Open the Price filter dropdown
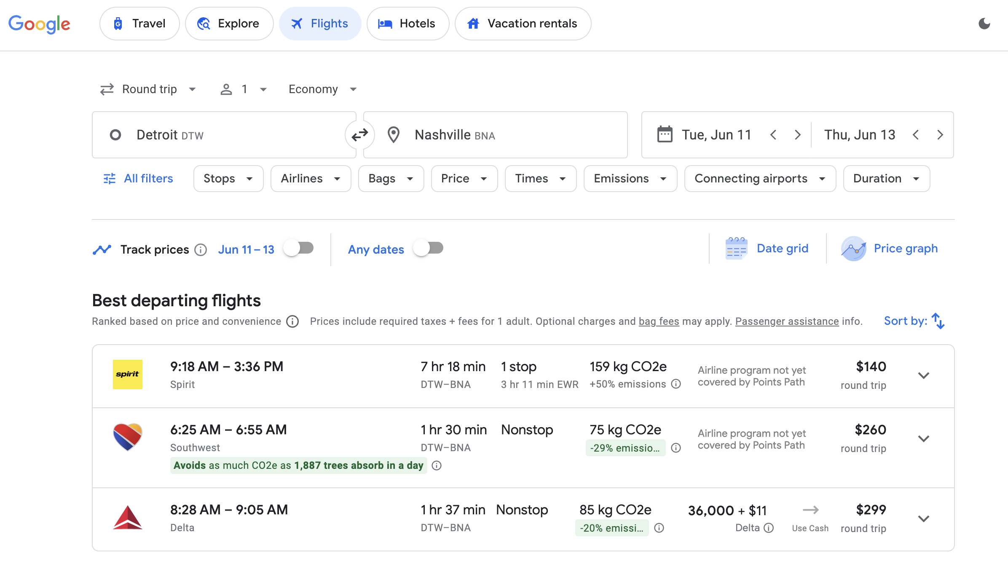Screen dimensions: 1008x567 point(464,179)
